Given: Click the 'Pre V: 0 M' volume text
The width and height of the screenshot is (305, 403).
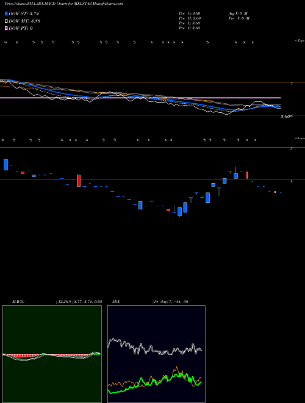Looking at the screenshot, I should point(239,18).
